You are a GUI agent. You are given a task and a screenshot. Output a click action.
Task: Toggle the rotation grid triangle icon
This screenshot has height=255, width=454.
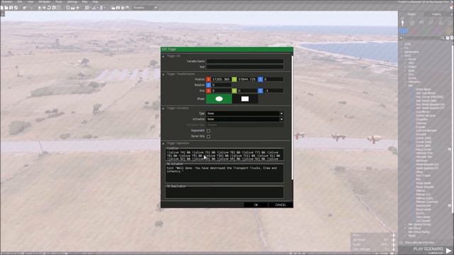[94, 8]
